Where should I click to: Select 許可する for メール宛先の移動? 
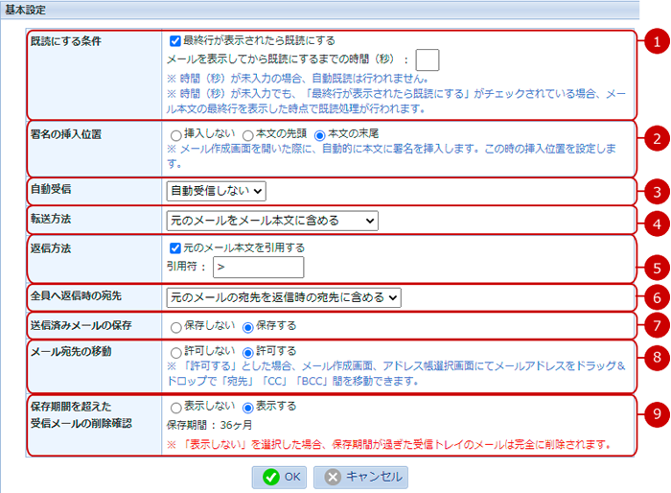[x=247, y=353]
